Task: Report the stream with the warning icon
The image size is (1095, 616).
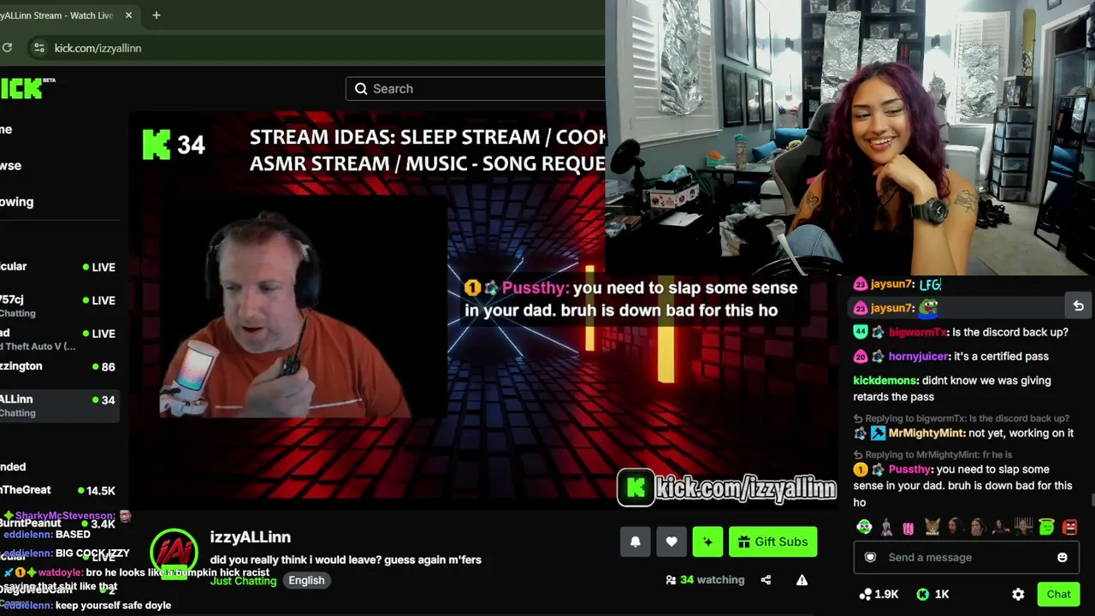Action: [x=802, y=580]
